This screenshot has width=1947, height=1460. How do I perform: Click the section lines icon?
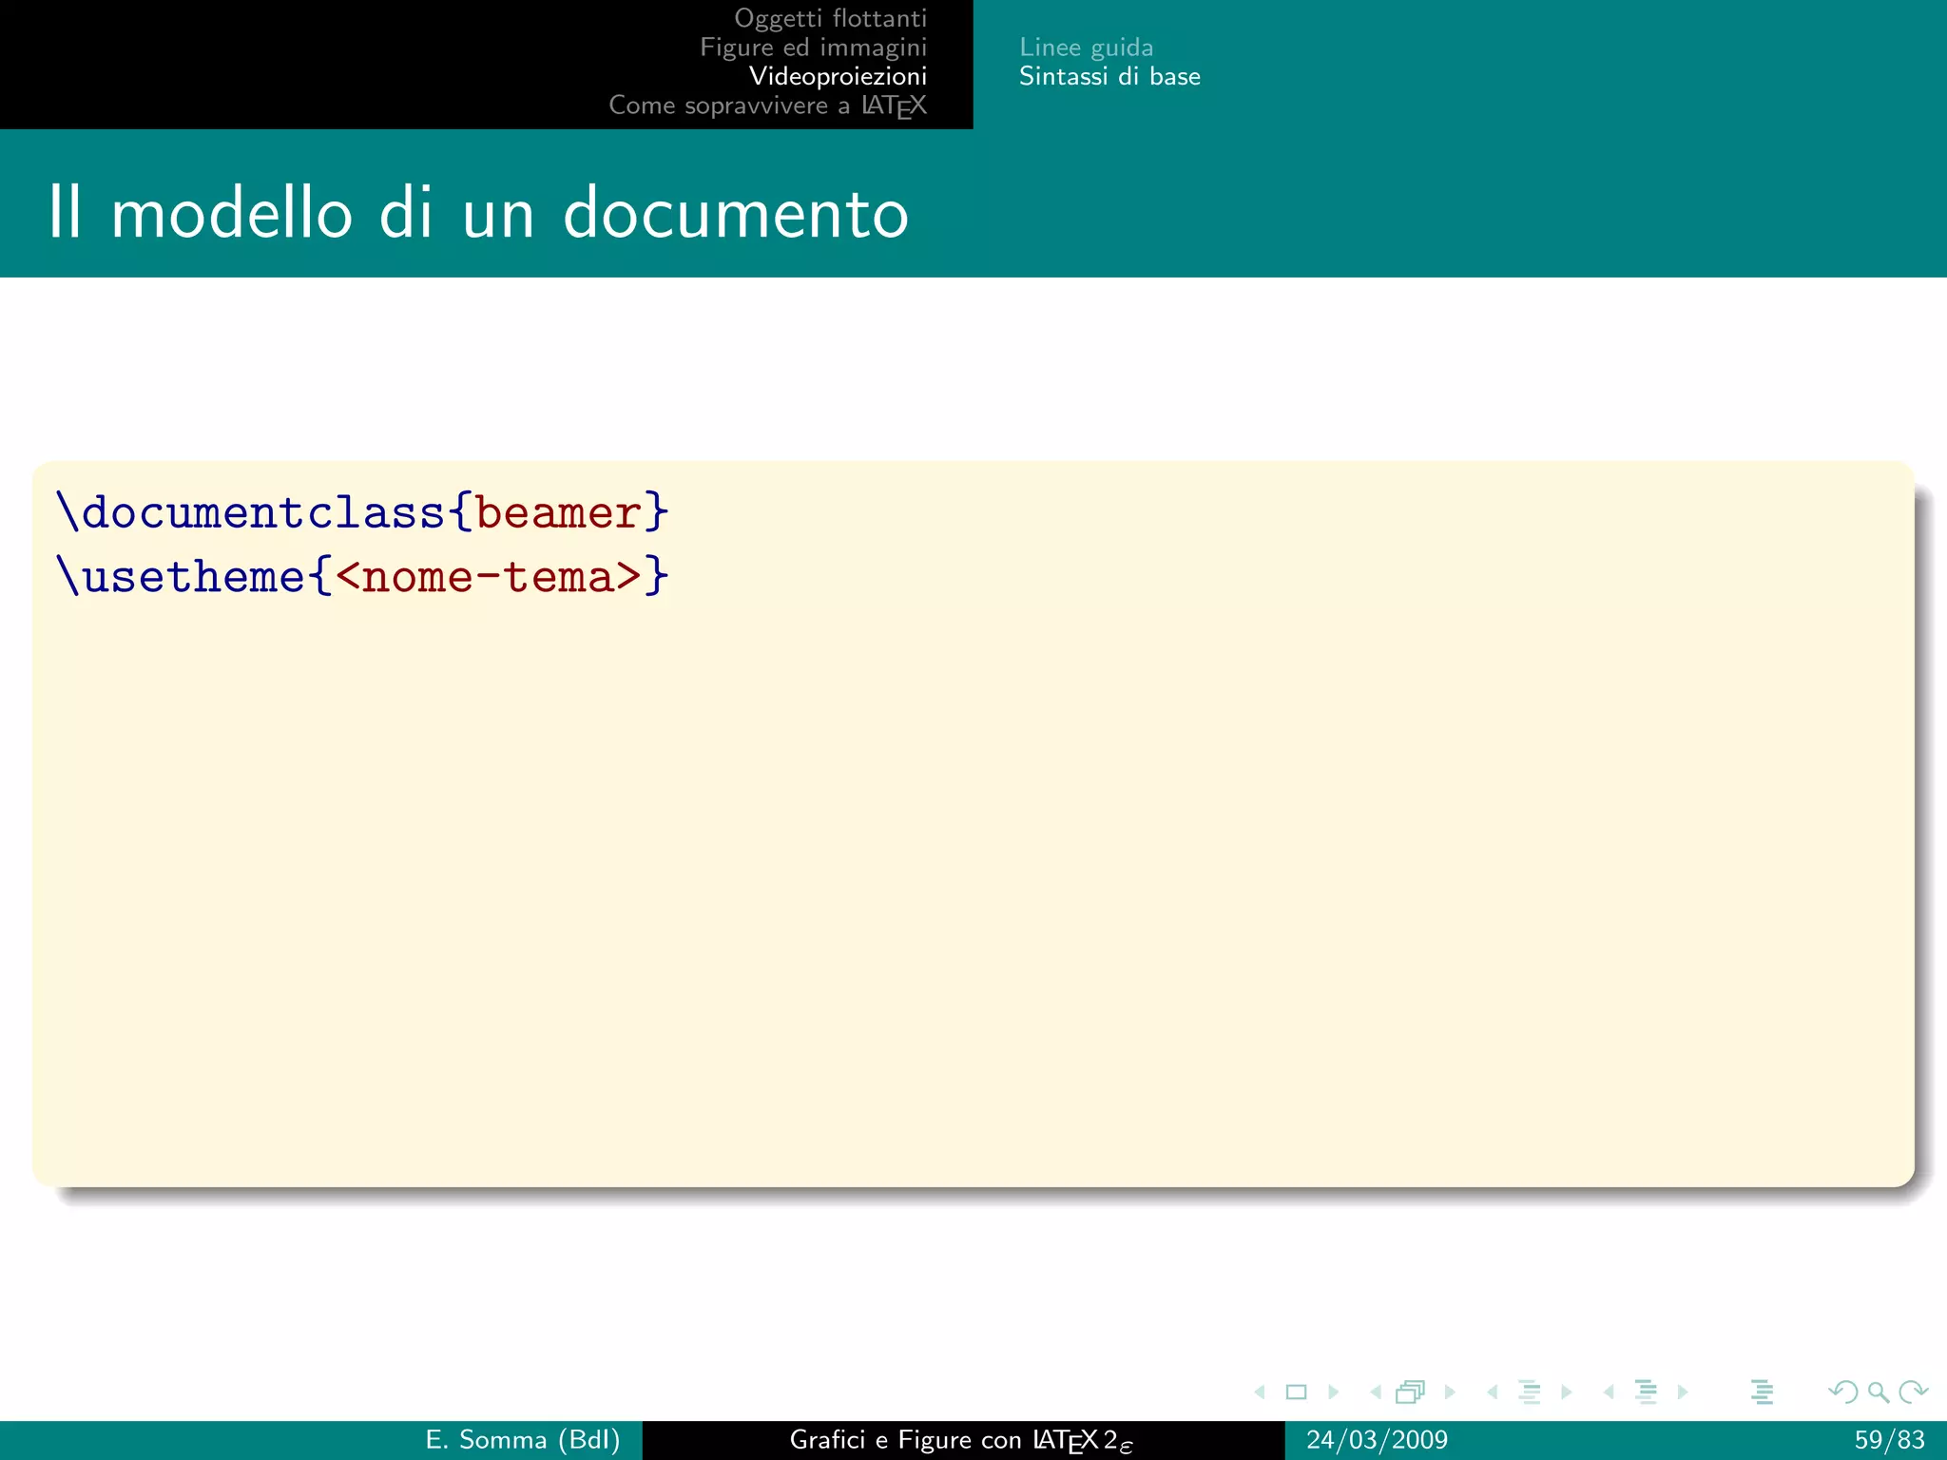[x=1647, y=1393]
